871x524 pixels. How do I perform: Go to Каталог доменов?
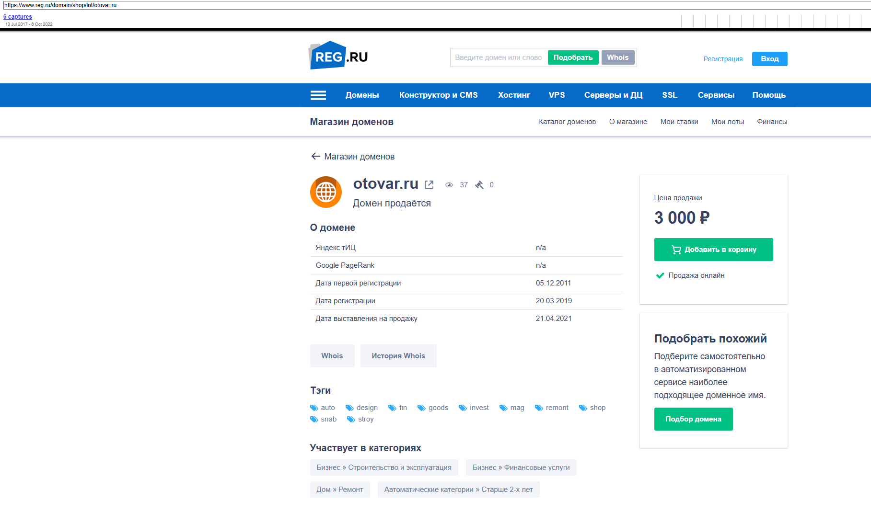tap(568, 122)
